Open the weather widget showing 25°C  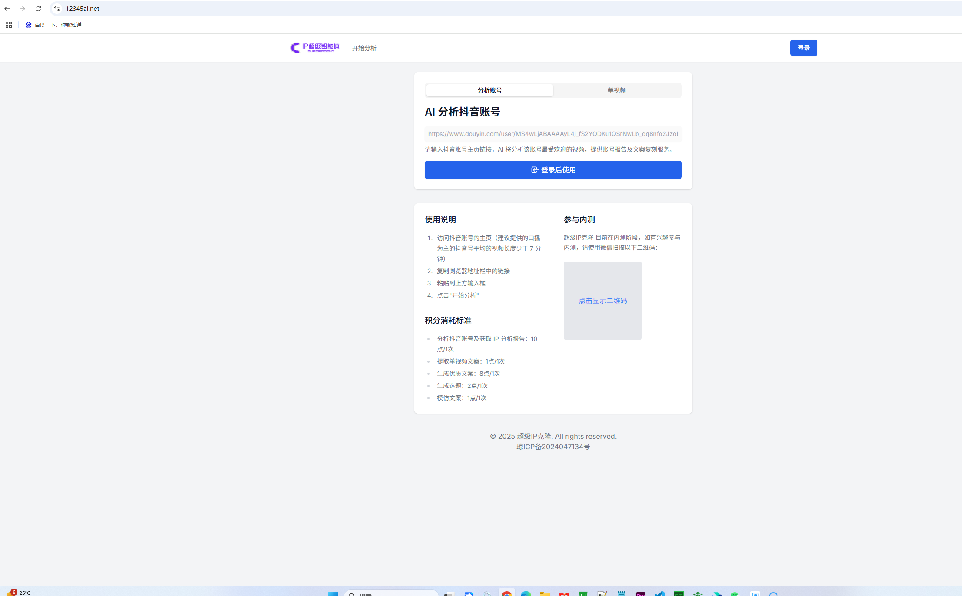point(18,593)
